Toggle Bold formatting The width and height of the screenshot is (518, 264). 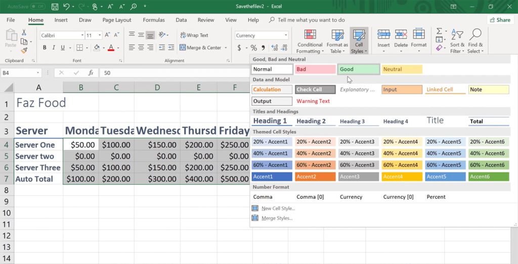pos(45,48)
